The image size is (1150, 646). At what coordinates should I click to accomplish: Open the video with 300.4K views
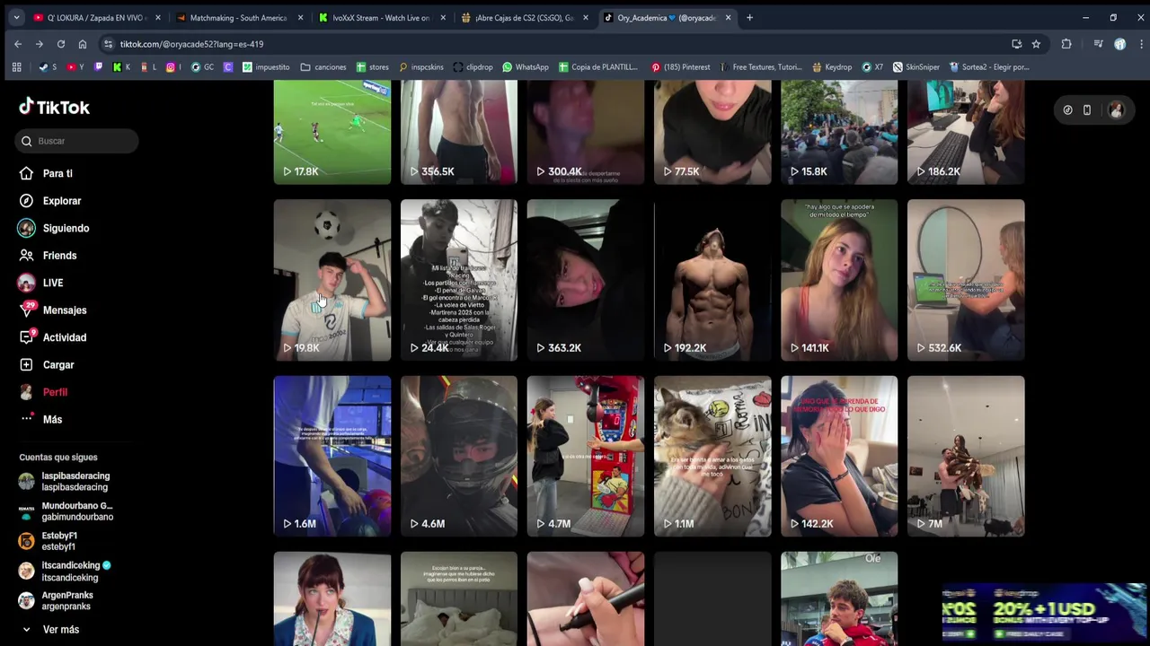pyautogui.click(x=586, y=132)
